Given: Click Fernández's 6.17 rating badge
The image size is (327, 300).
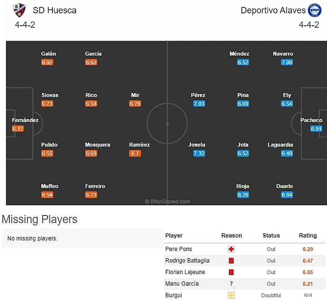Looking at the screenshot, I should point(18,129).
